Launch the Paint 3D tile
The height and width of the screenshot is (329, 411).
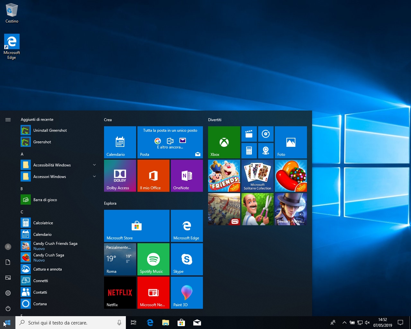tap(187, 293)
